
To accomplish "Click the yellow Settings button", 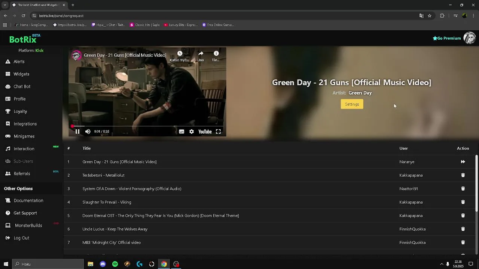I will [x=352, y=104].
